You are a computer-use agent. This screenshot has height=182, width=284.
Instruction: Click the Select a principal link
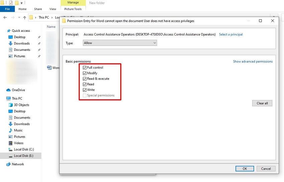pyautogui.click(x=231, y=34)
